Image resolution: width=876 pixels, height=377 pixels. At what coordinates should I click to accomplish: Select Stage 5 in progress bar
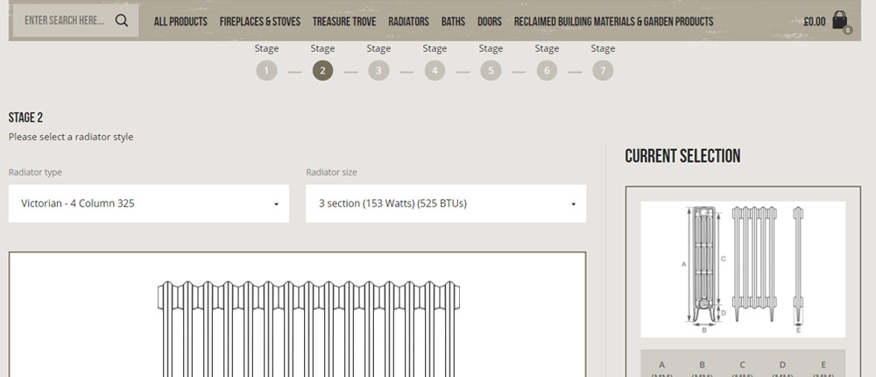pos(491,71)
